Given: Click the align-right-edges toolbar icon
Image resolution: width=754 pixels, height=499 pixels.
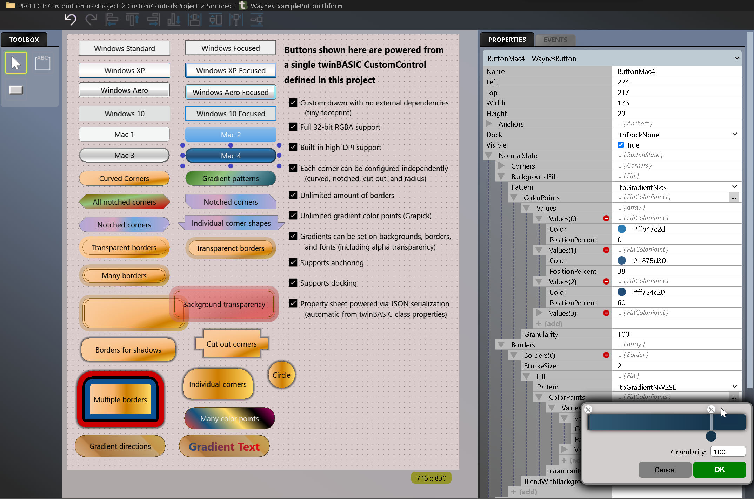Looking at the screenshot, I should (153, 20).
